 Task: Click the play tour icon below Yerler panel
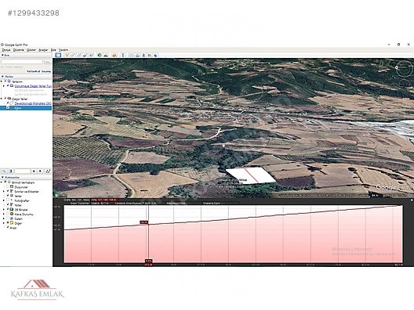click(48, 171)
